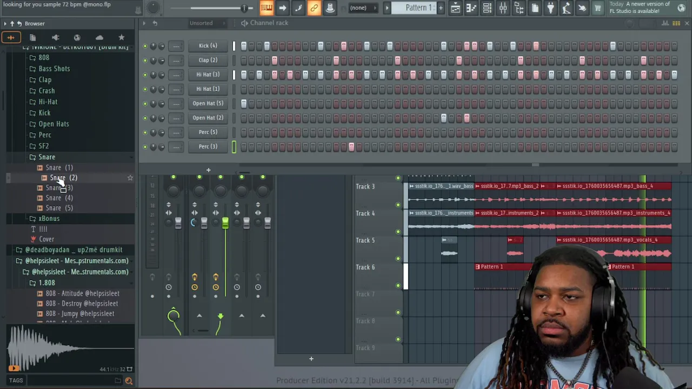Select the browser plugin database icon
692x389 pixels.
point(55,37)
